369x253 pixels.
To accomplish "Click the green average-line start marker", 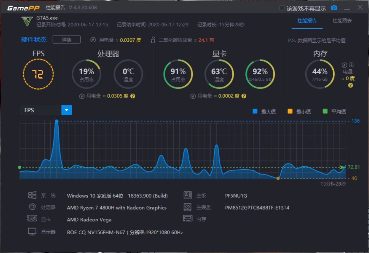I will [x=19, y=167].
